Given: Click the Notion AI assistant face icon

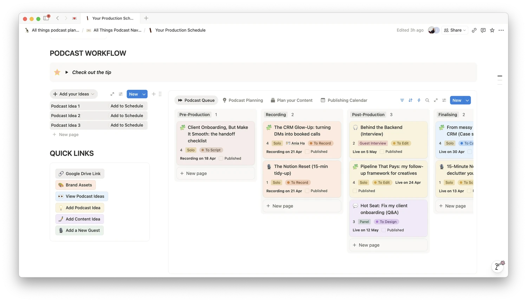Looking at the screenshot, I should point(498,266).
